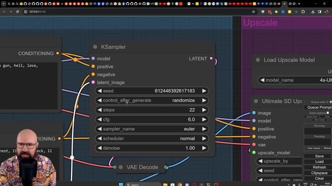Click the upscale_by left arrow
The width and height of the screenshot is (332, 186).
260,161
